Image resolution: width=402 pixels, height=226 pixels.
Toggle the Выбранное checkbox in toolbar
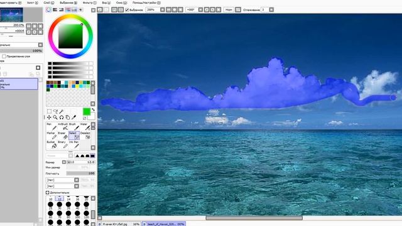(127, 10)
